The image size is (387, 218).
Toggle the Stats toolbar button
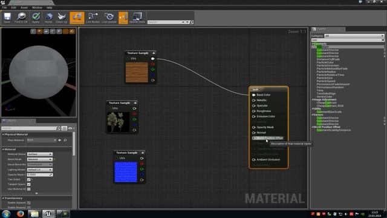(x=123, y=18)
